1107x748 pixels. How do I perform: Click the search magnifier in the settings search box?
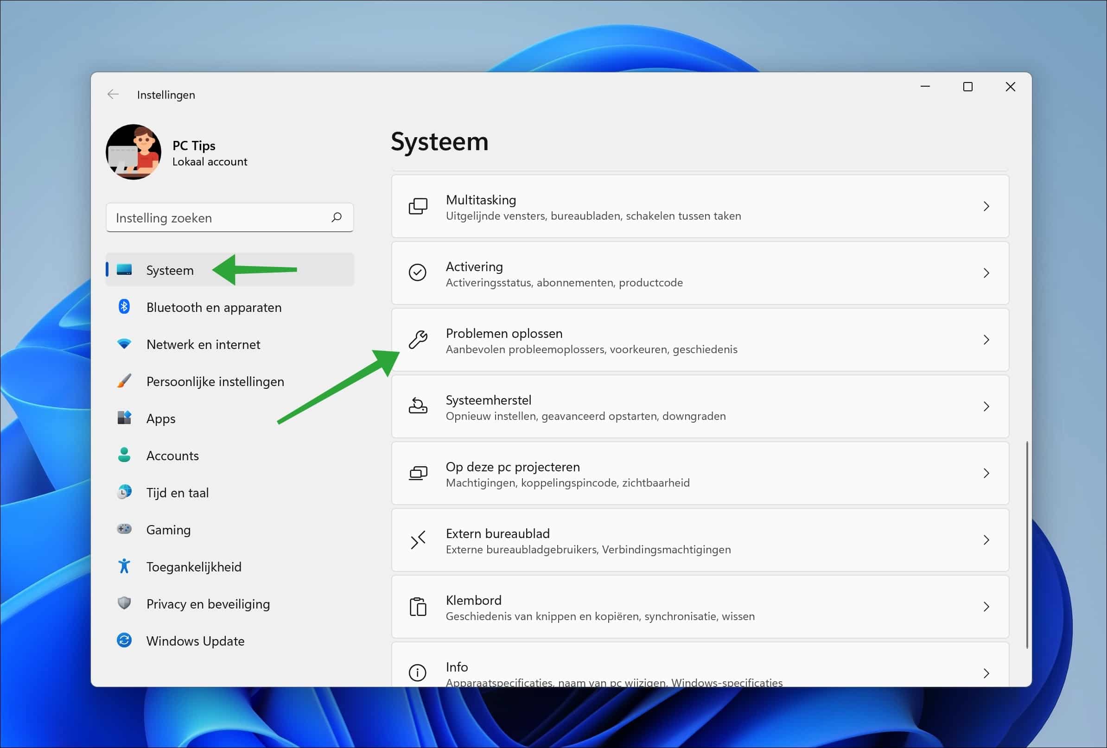(x=336, y=218)
